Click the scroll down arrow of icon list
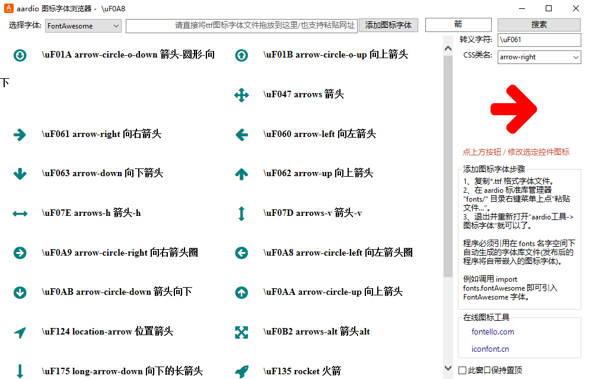Viewport: 589px width, 379px height. coord(448,368)
